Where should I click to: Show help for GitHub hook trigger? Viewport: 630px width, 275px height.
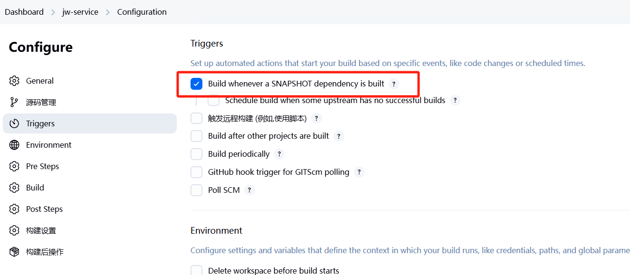pos(359,172)
